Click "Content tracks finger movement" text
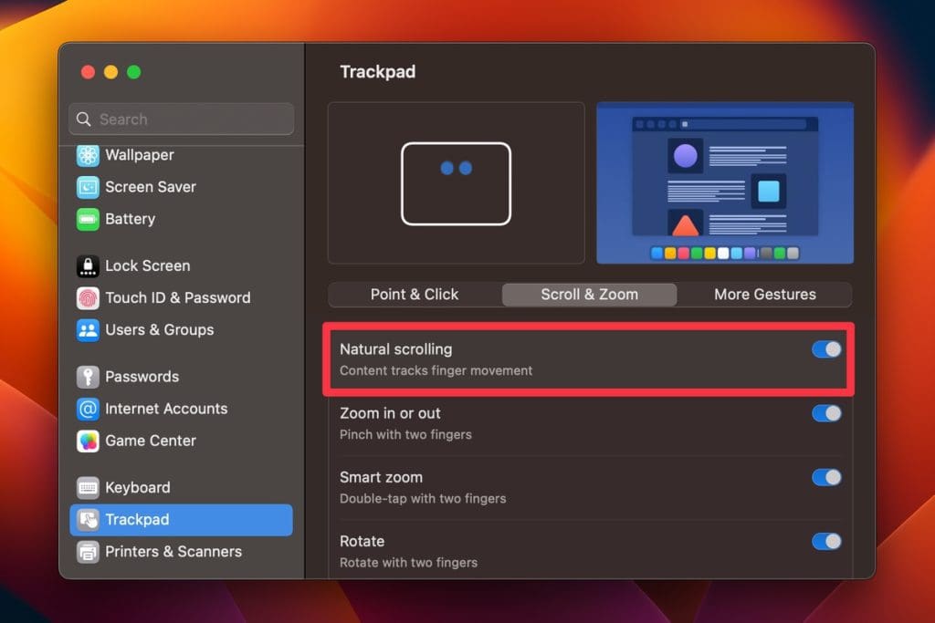The width and height of the screenshot is (935, 623). (x=436, y=370)
